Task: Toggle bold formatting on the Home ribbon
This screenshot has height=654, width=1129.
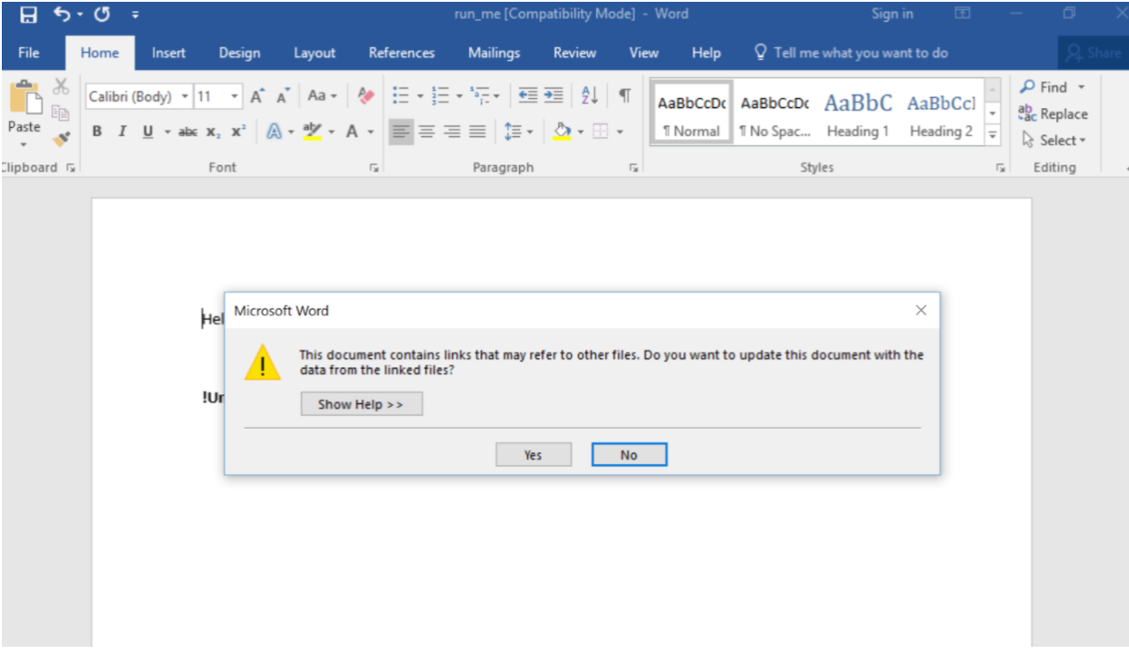Action: coord(95,131)
